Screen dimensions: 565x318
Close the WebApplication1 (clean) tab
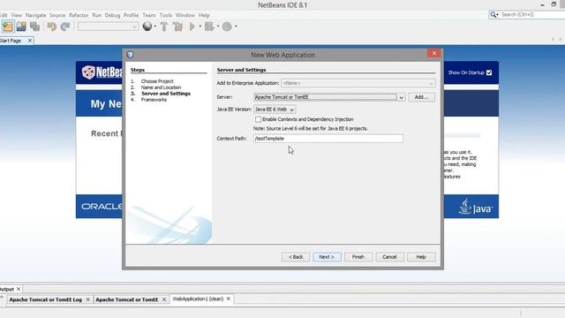[228, 299]
